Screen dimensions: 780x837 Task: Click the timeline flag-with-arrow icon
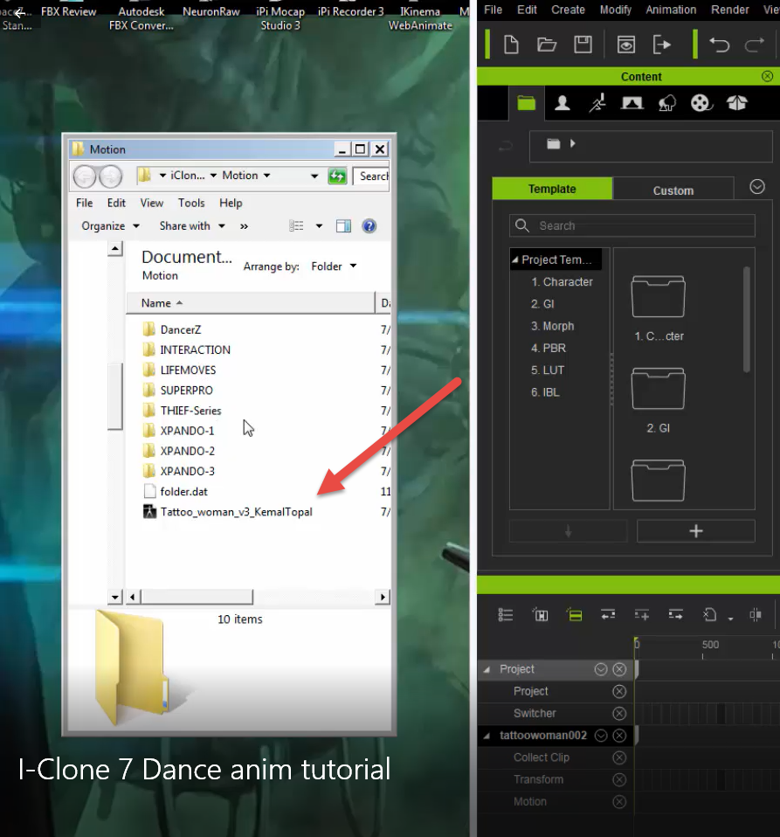(709, 615)
